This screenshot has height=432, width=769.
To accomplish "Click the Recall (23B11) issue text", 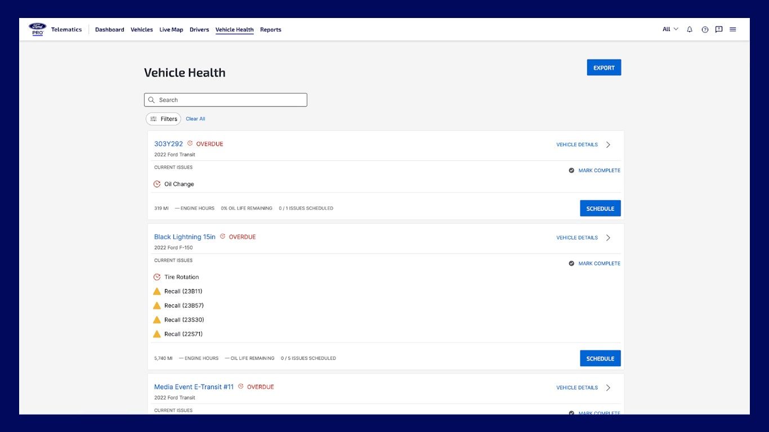I will pyautogui.click(x=184, y=291).
